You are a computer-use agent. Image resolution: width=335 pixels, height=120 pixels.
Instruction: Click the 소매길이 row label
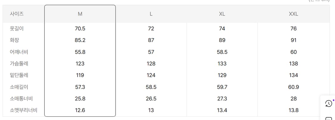tap(19, 87)
